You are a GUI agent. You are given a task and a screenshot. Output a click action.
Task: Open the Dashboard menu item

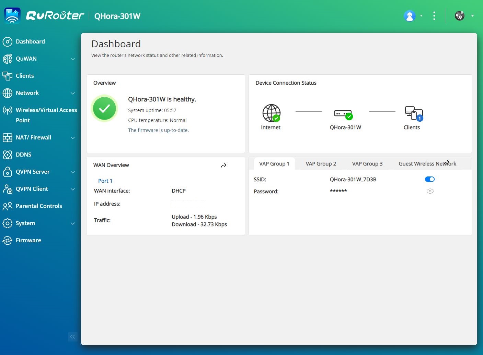(x=30, y=41)
